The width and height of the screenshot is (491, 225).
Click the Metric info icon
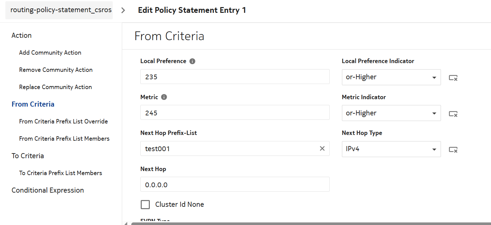click(164, 97)
